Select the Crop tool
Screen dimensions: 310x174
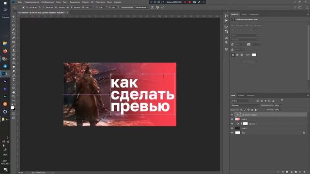[x=14, y=33]
